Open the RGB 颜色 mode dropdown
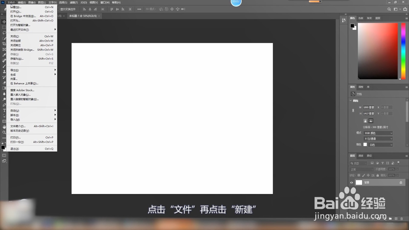This screenshot has height=230, width=409. click(x=378, y=133)
